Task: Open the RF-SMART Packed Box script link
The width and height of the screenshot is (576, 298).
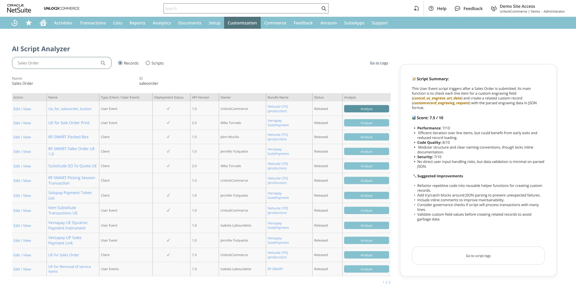Action: (x=68, y=137)
